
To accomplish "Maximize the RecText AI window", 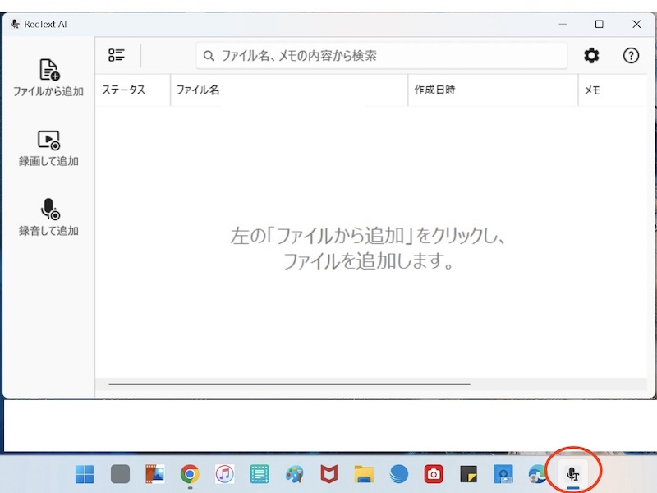I will click(x=600, y=24).
